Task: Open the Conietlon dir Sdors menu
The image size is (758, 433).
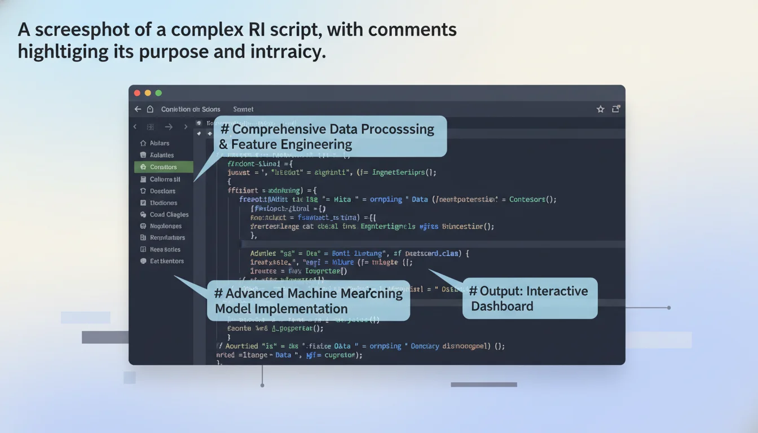Action: click(190, 109)
